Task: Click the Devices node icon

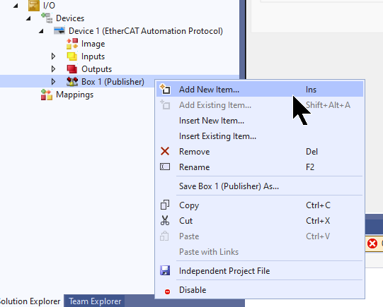Action: click(x=47, y=18)
